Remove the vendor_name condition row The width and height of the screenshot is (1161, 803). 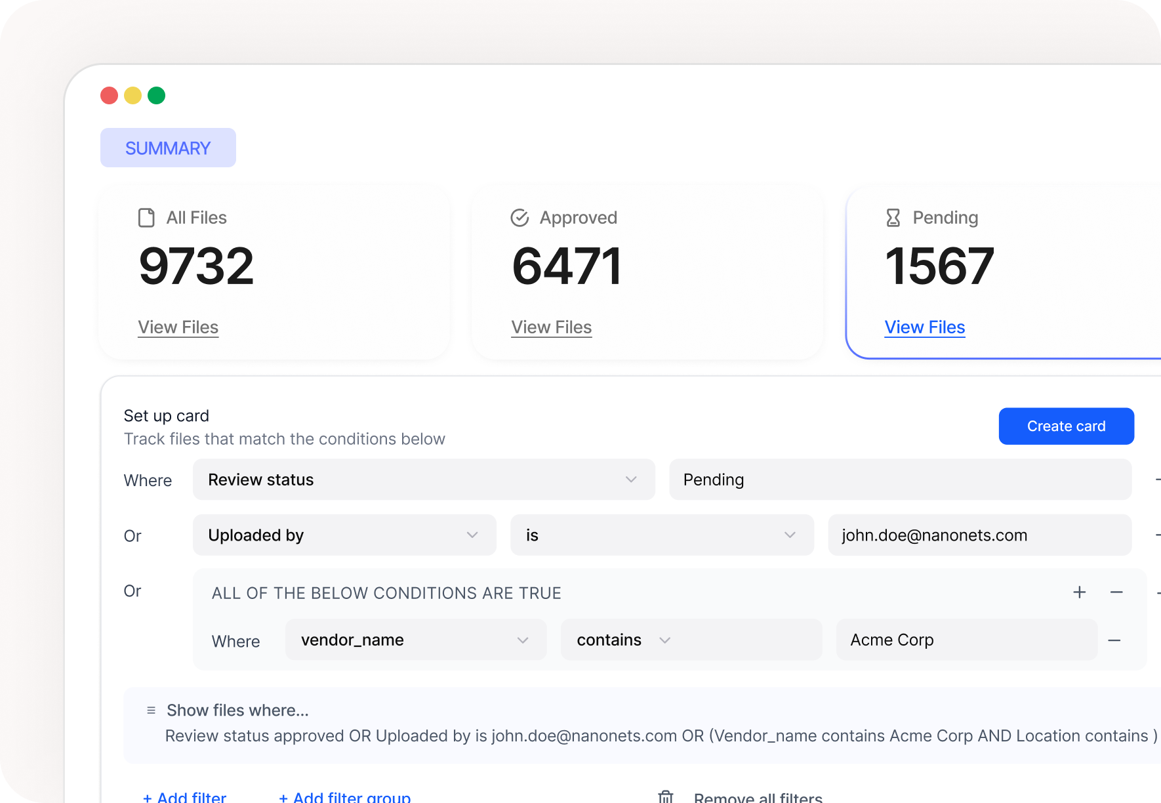pyautogui.click(x=1114, y=640)
